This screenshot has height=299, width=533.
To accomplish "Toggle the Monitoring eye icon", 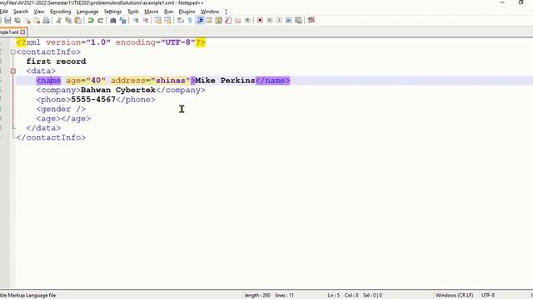I will pos(247,20).
